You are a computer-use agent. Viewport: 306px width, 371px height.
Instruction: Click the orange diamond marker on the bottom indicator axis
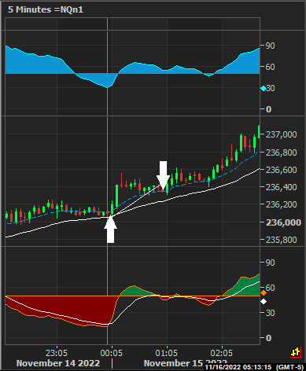[264, 293]
